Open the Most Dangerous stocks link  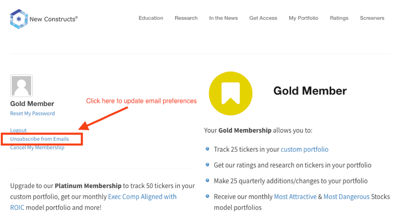tap(347, 197)
